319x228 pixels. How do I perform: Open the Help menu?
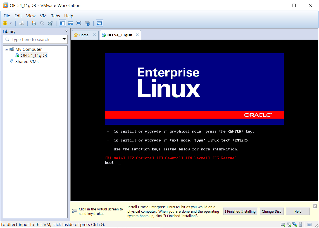tap(68, 16)
